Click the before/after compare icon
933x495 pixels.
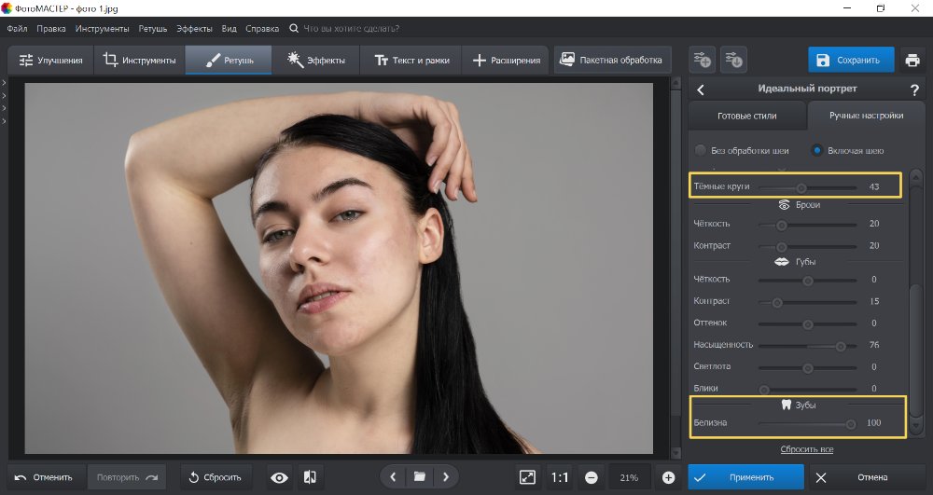tap(311, 477)
